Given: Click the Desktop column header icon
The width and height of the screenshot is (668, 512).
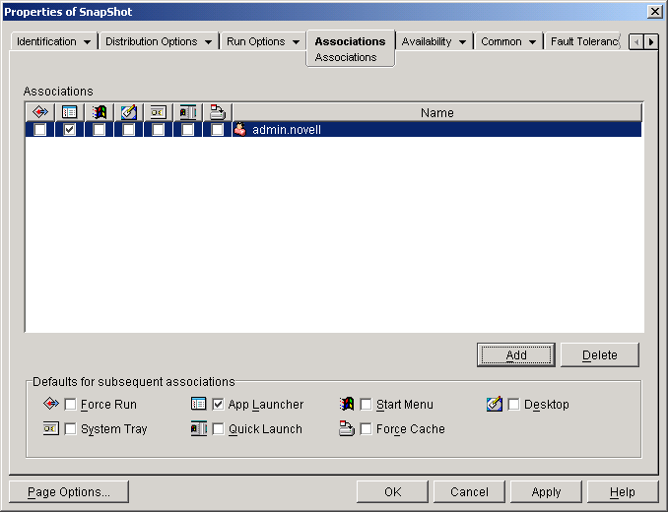Looking at the screenshot, I should 129,112.
